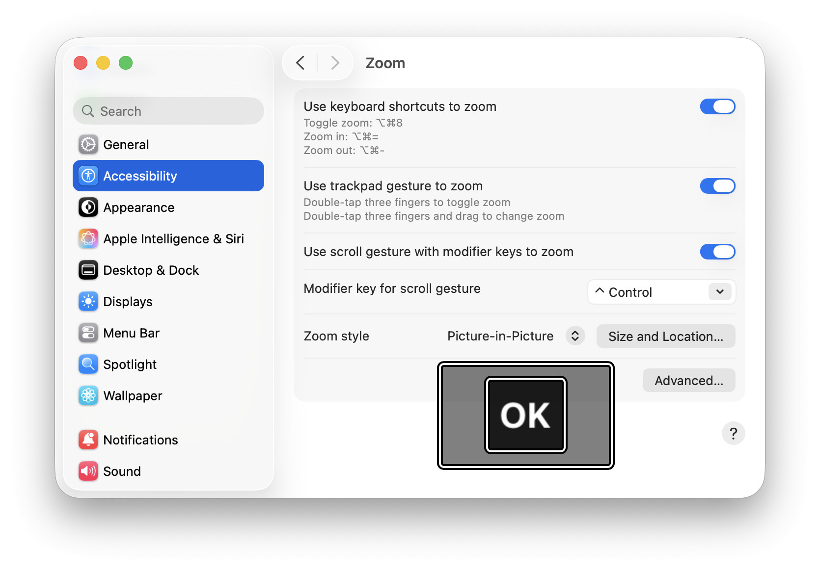The width and height of the screenshot is (820, 571).
Task: Open Wallpaper settings pane
Action: tap(168, 395)
